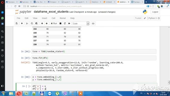
Task: Click the Logout button
Action: tap(155, 12)
